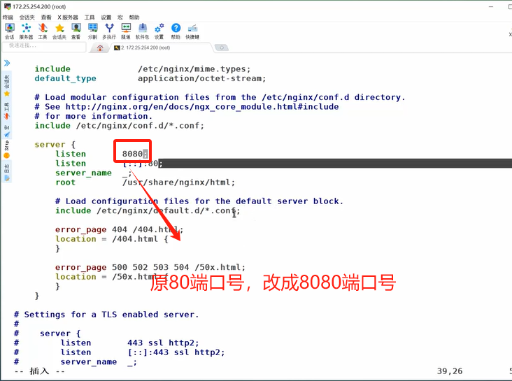The image size is (512, 381).
Task: Open the 会话夹 menu in menu bar
Action: pos(27,17)
